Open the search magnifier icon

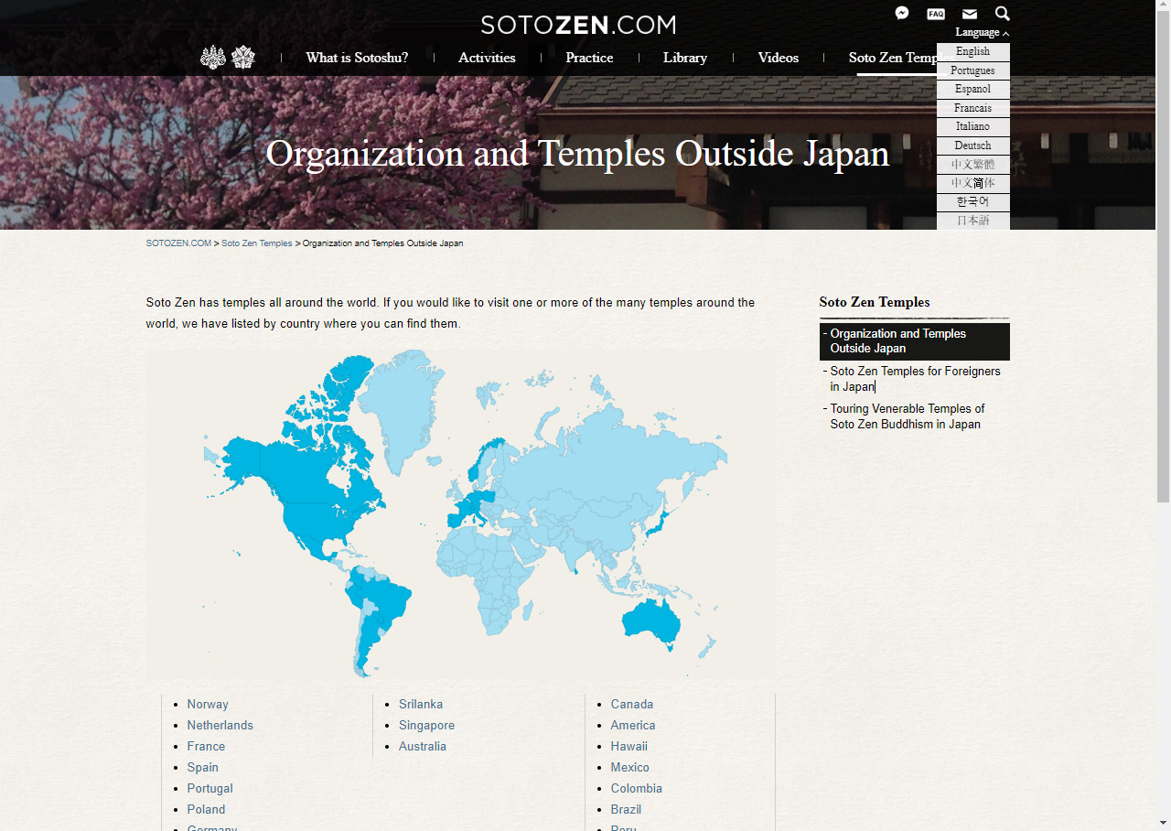(1003, 14)
